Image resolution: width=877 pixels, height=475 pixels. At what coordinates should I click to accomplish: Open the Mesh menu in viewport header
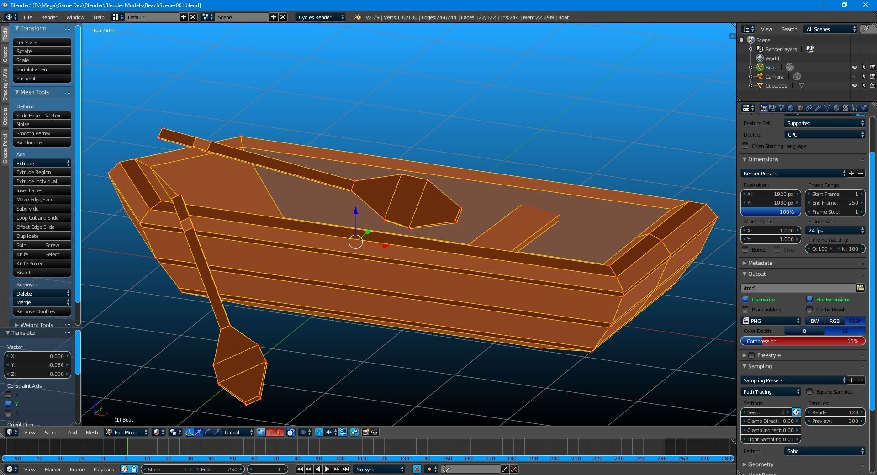coord(92,432)
